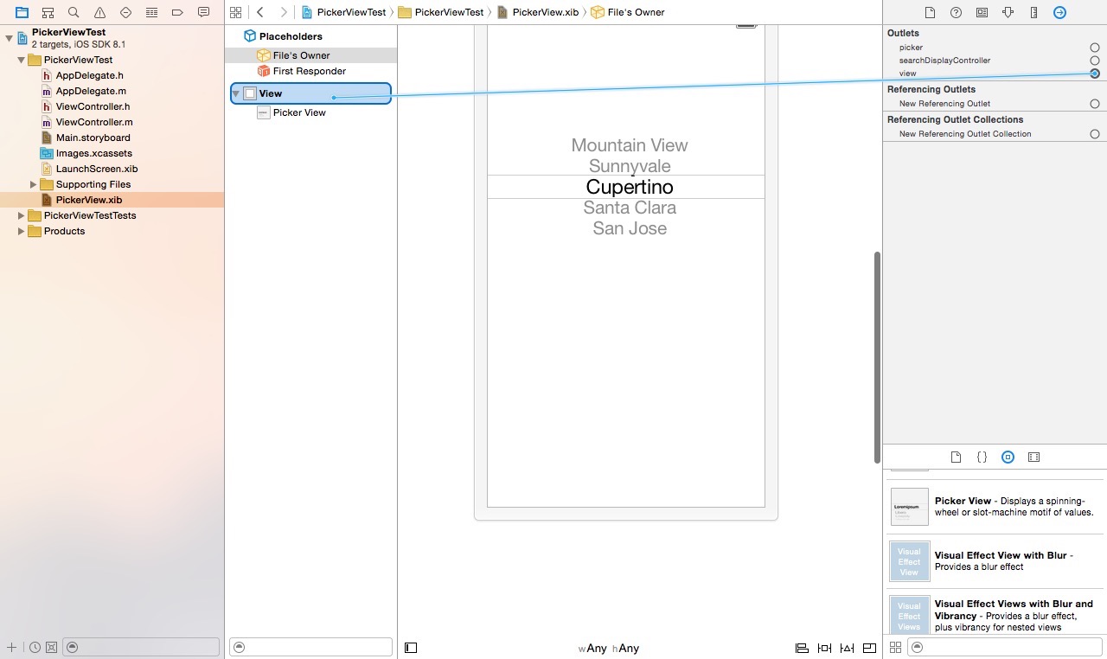Show the Size inspector ruler icon

tap(1033, 12)
